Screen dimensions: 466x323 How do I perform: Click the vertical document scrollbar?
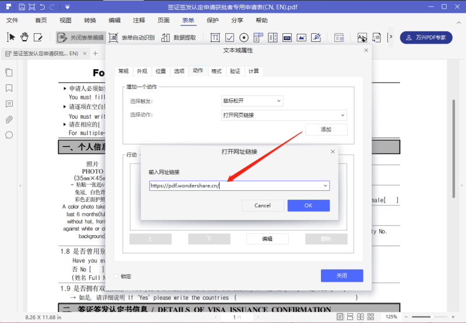pyautogui.click(x=454, y=148)
